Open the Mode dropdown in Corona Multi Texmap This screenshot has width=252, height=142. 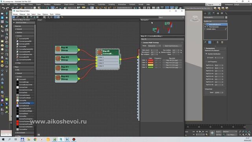[154, 46]
